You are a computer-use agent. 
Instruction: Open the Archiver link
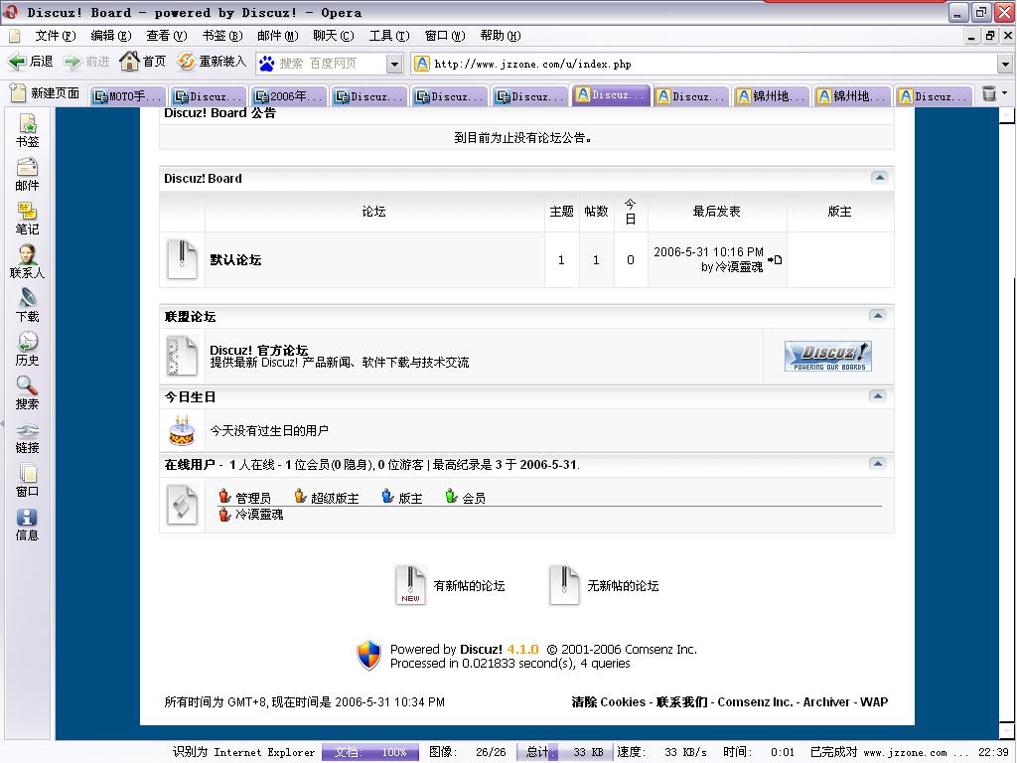point(826,702)
